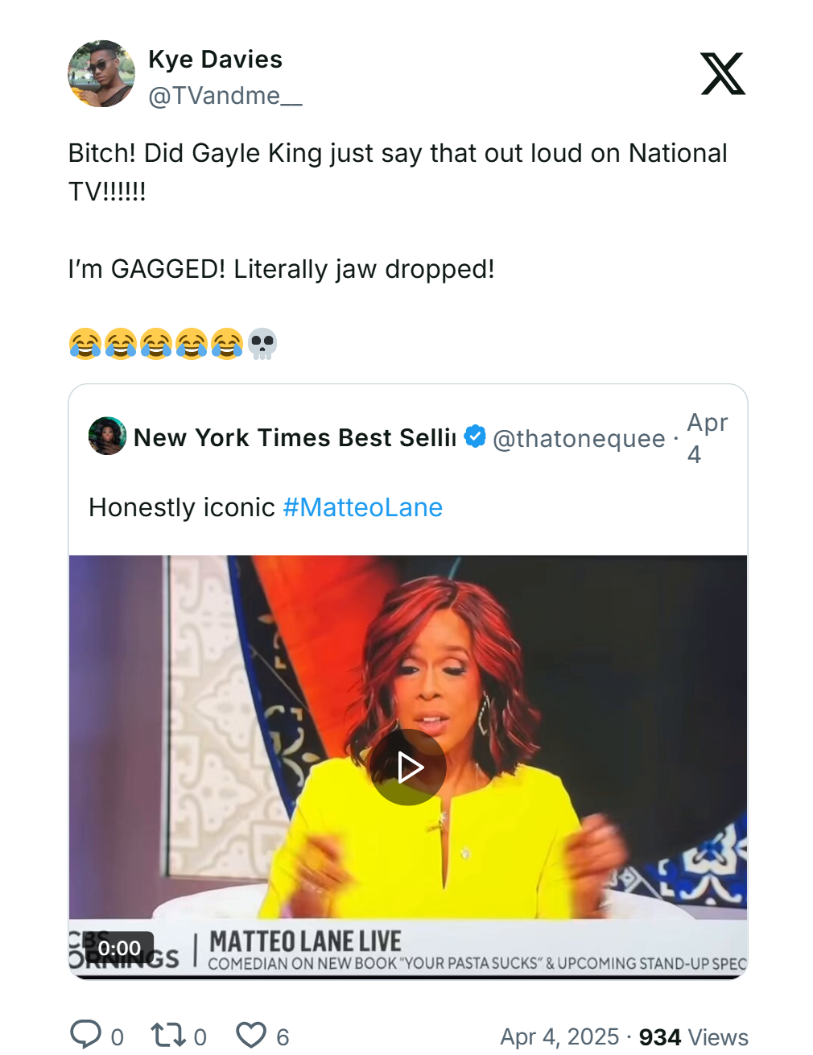The height and width of the screenshot is (1055, 813).
Task: Click the New York Times Best Selling name
Action: (295, 437)
